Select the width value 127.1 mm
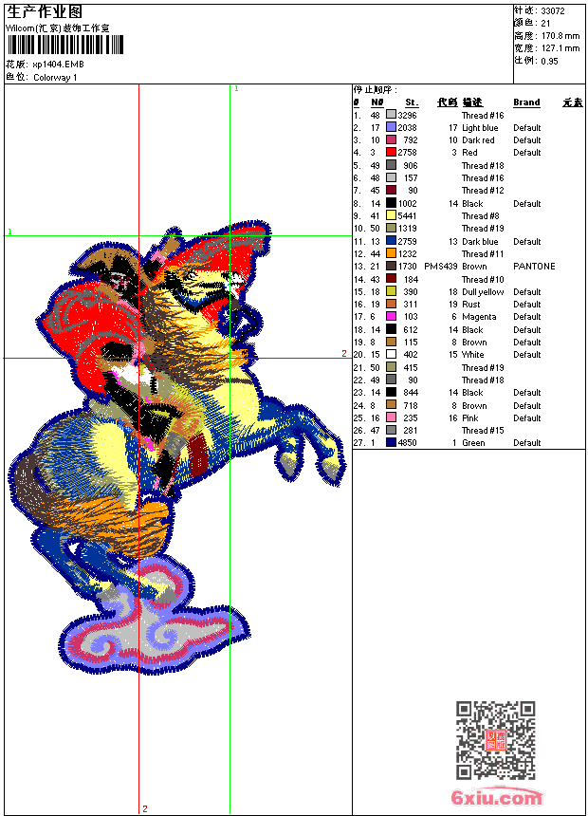588x816 pixels. [560, 48]
